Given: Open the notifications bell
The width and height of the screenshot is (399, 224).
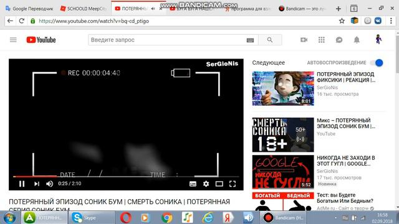Looking at the screenshot, I should point(357,40).
